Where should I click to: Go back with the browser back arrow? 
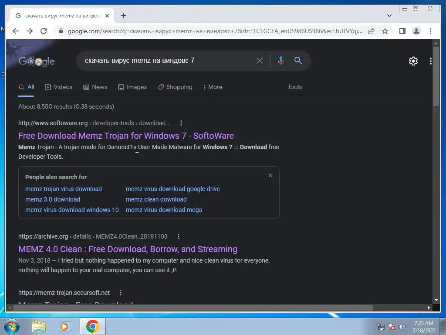click(x=16, y=31)
